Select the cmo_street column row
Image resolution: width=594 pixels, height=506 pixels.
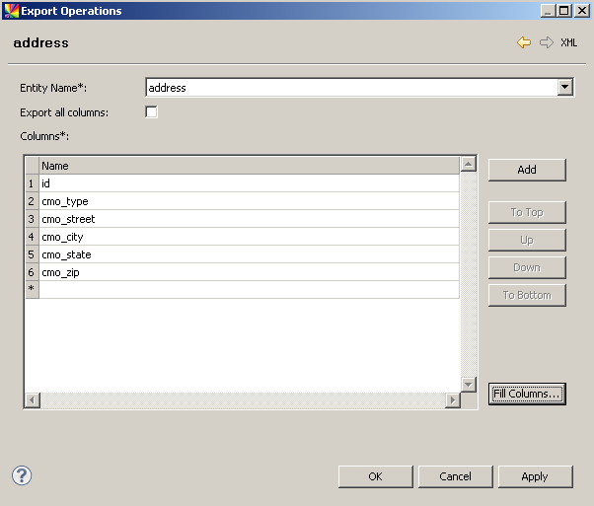point(247,219)
